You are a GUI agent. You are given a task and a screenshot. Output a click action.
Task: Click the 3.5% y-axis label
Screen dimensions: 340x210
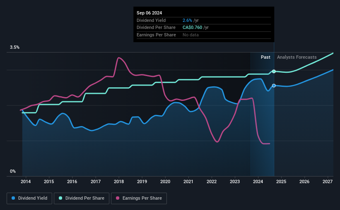tap(14, 47)
